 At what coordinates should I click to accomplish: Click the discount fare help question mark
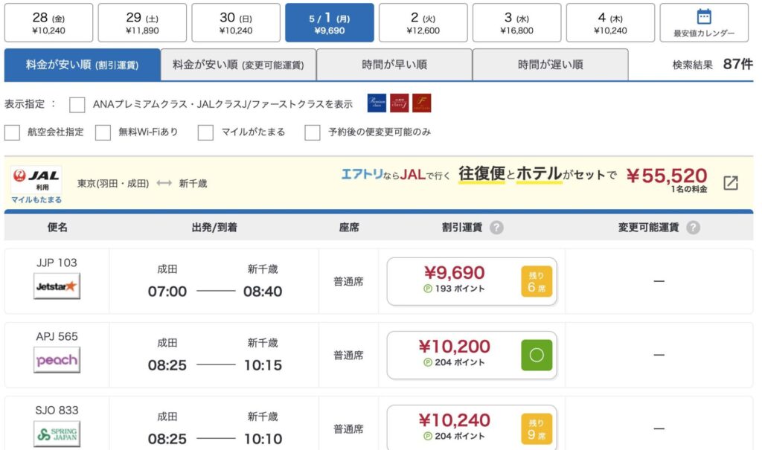pyautogui.click(x=496, y=228)
